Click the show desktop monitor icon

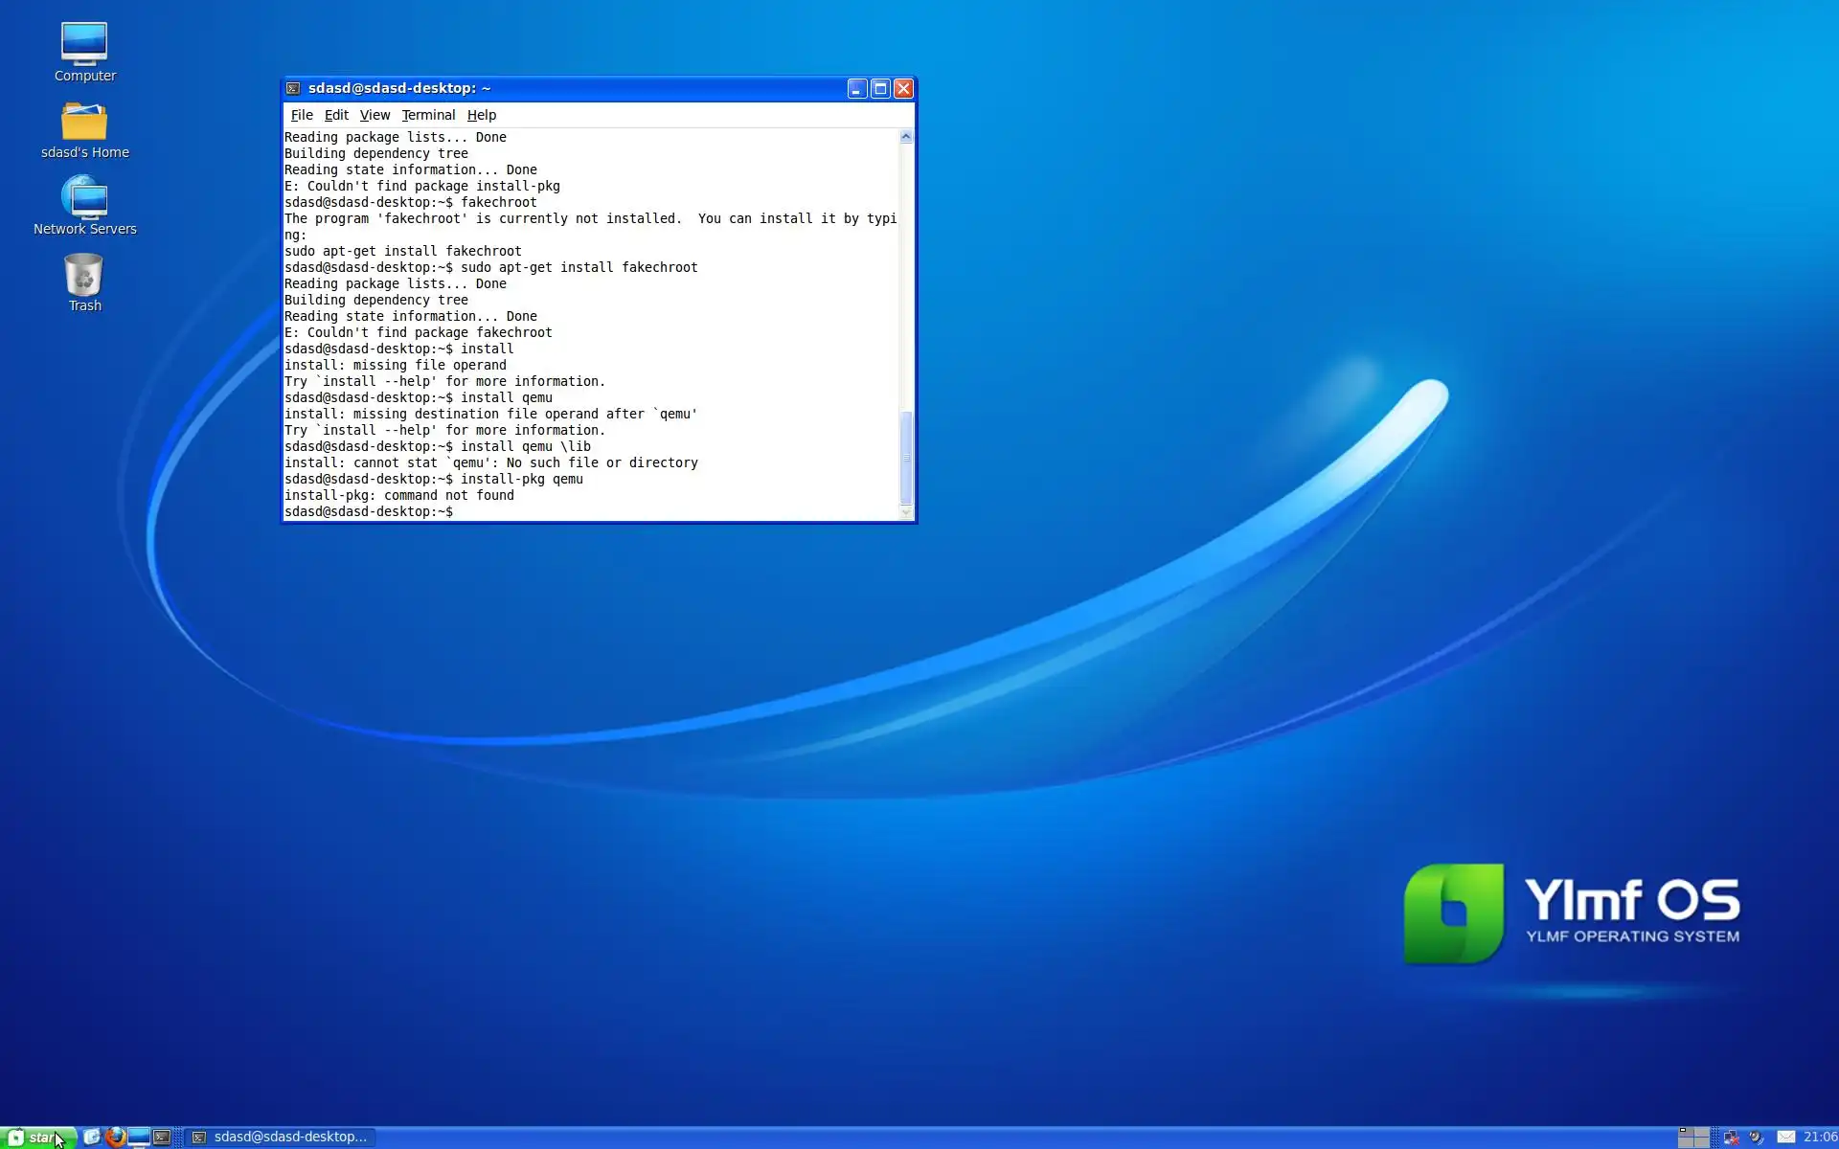(x=139, y=1137)
